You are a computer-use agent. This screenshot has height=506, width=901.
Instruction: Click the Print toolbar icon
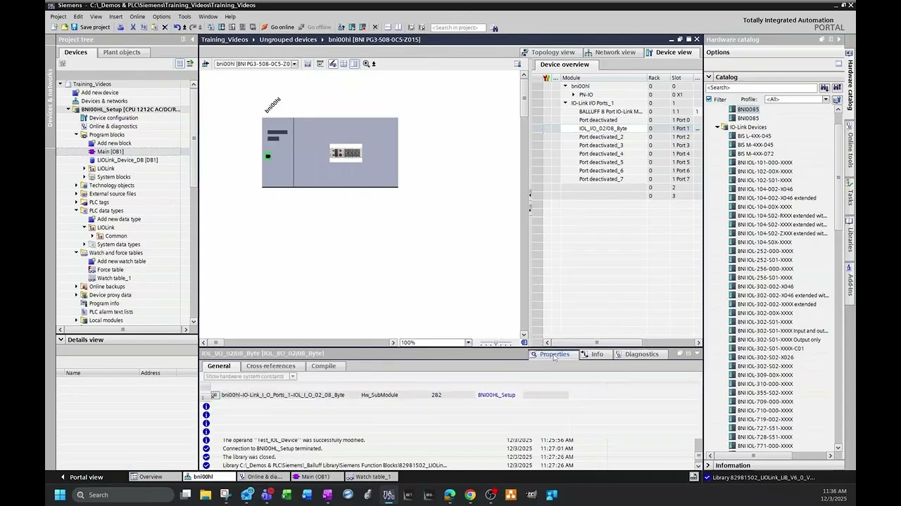click(120, 27)
